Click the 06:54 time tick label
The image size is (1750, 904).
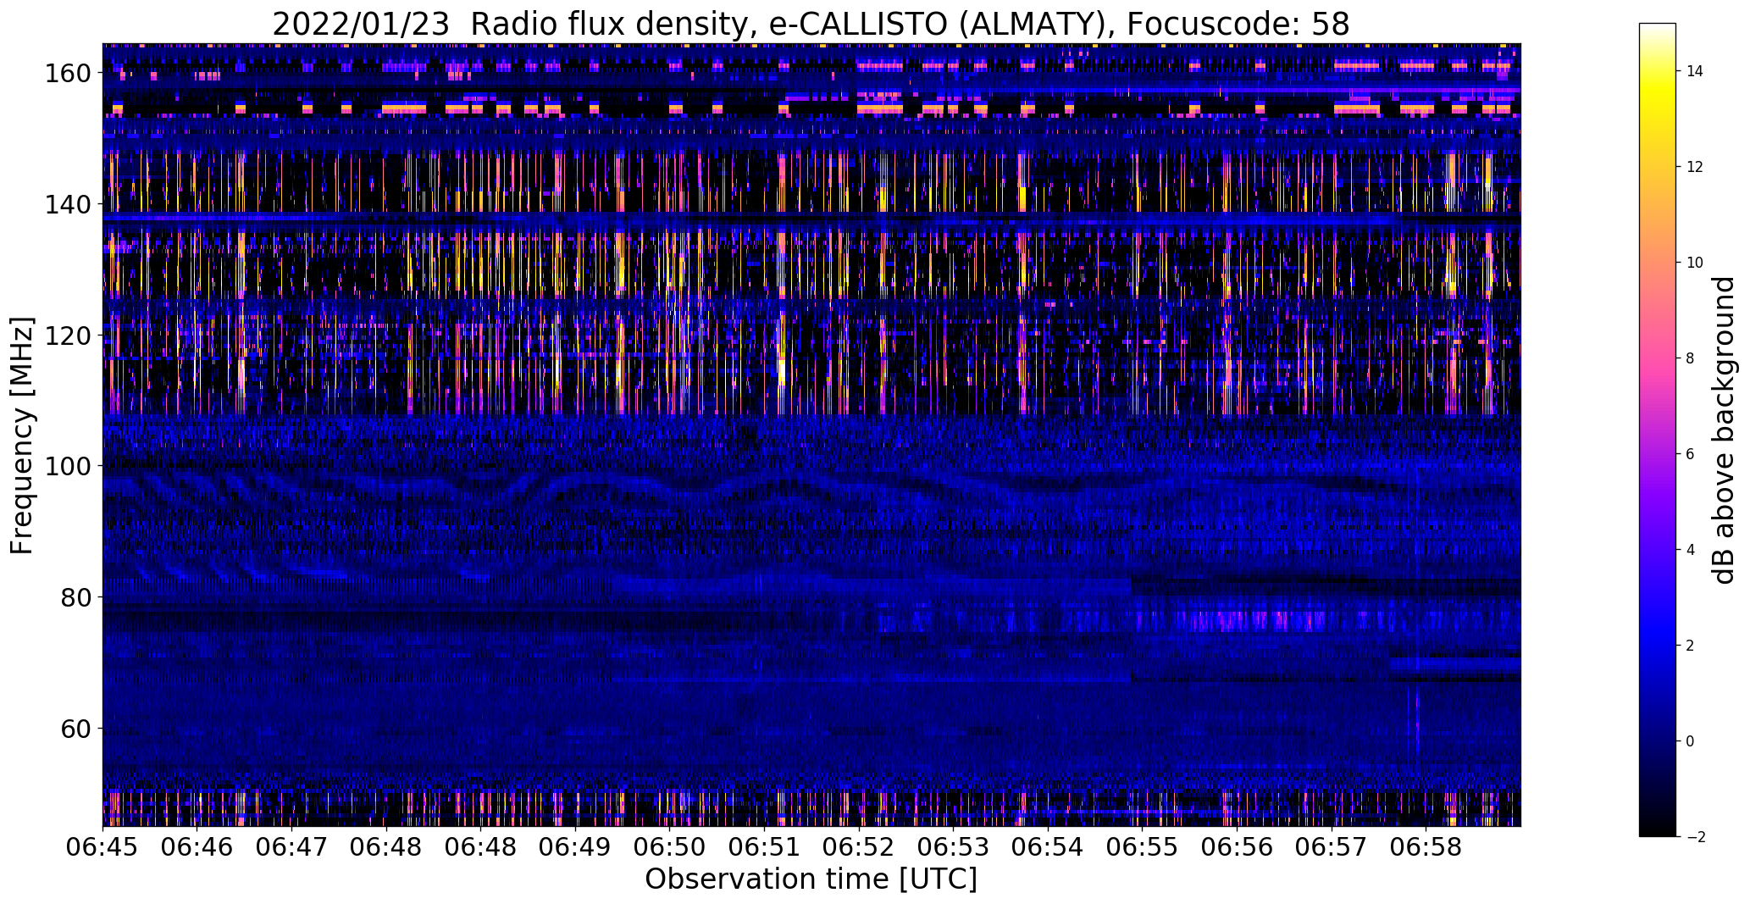(x=1048, y=847)
